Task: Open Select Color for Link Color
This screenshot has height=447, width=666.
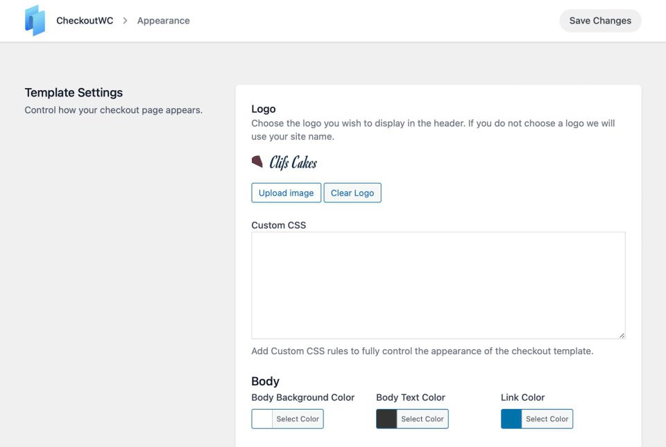Action: [x=547, y=419]
